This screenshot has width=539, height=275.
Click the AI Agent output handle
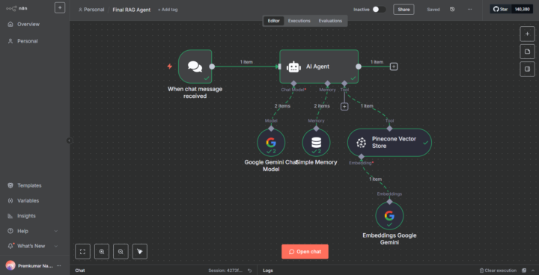[x=359, y=67]
